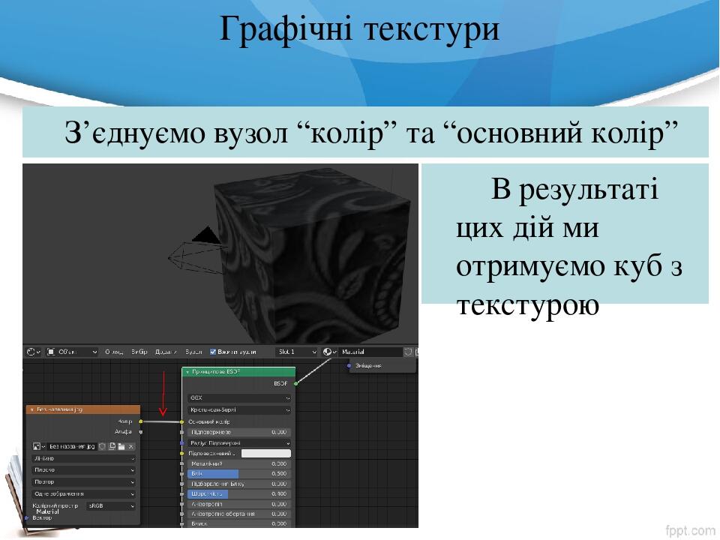
Task: Open the Вибір menu in node editor
Action: click(x=139, y=352)
